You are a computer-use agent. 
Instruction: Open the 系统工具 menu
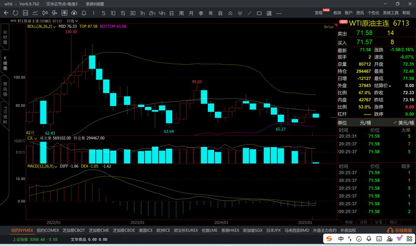pyautogui.click(x=391, y=13)
